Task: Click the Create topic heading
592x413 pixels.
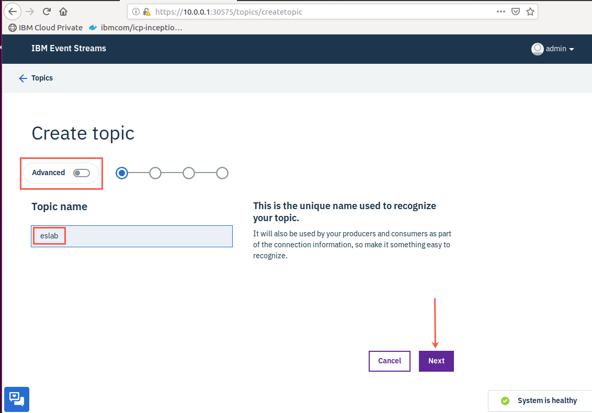Action: (83, 133)
